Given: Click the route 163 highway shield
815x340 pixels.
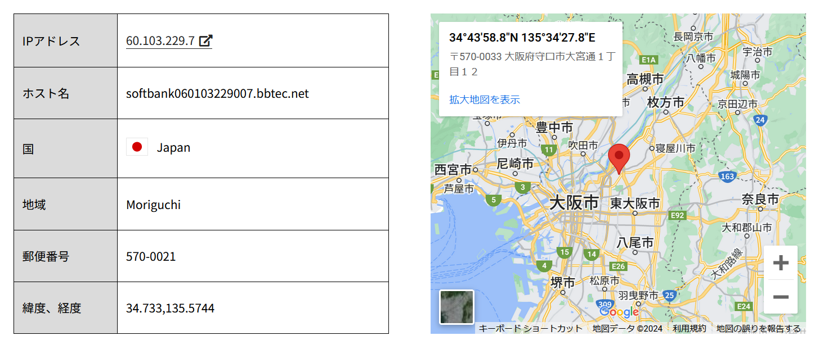Looking at the screenshot, I should pyautogui.click(x=728, y=176).
